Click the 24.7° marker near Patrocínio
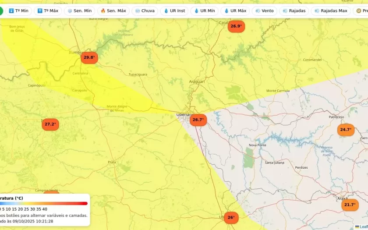The width and height of the screenshot is (368, 230). (x=346, y=130)
